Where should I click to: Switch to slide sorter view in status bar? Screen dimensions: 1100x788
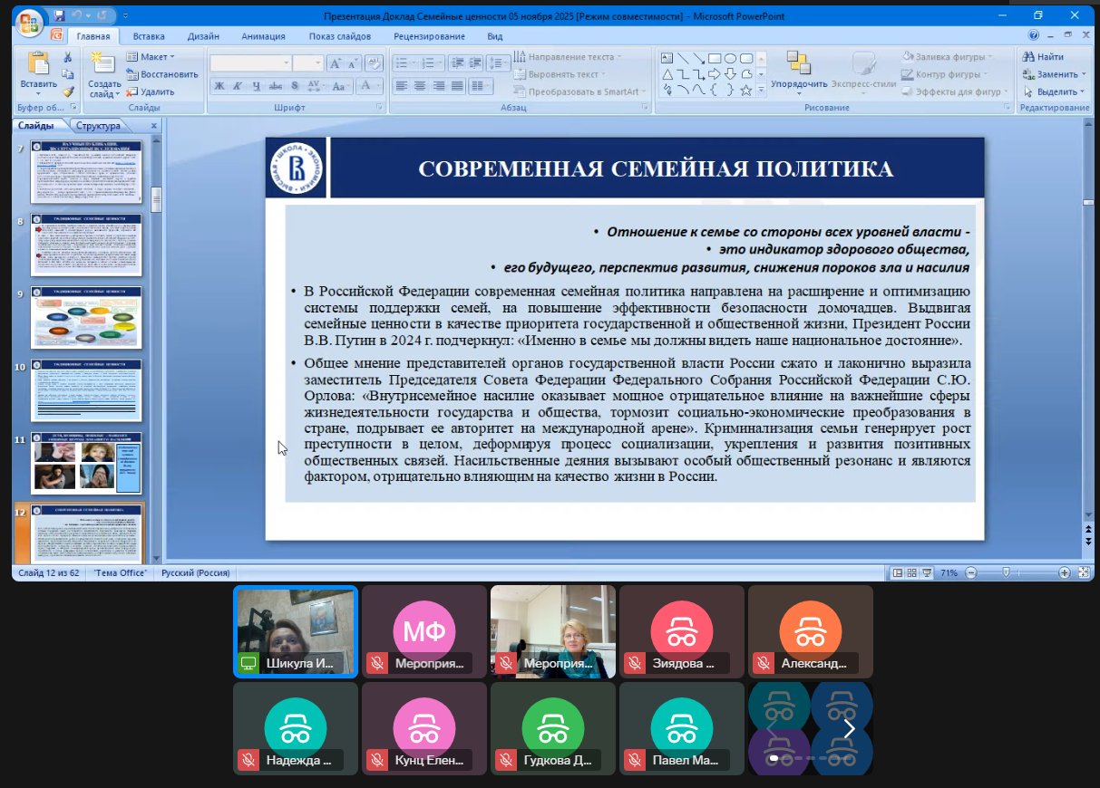(911, 572)
